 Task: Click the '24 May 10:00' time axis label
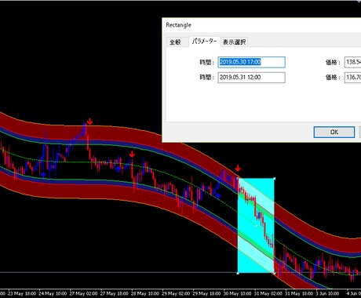(53, 293)
